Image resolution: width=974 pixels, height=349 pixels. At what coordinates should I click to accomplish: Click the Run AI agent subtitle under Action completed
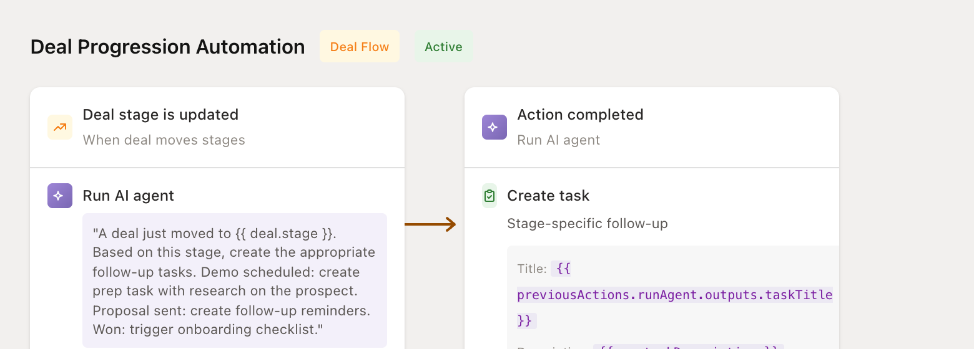(559, 140)
